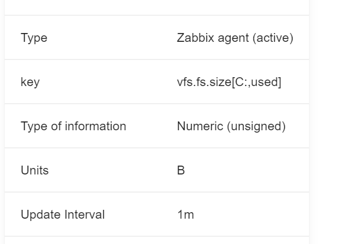This screenshot has width=352, height=244.
Task: Click the empty row above Type
Action: pyautogui.click(x=157, y=8)
